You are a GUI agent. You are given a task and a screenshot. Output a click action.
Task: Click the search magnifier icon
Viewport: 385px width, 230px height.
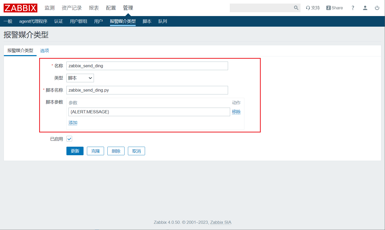tap(296, 8)
